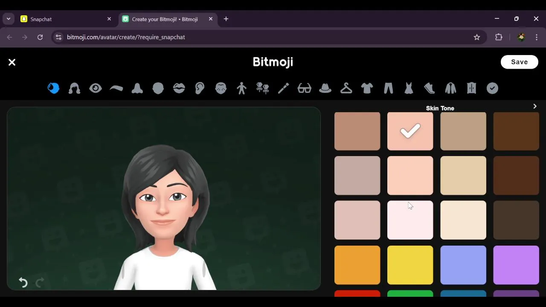The width and height of the screenshot is (546, 307).
Task: Open the eye category icon
Action: pyautogui.click(x=95, y=88)
